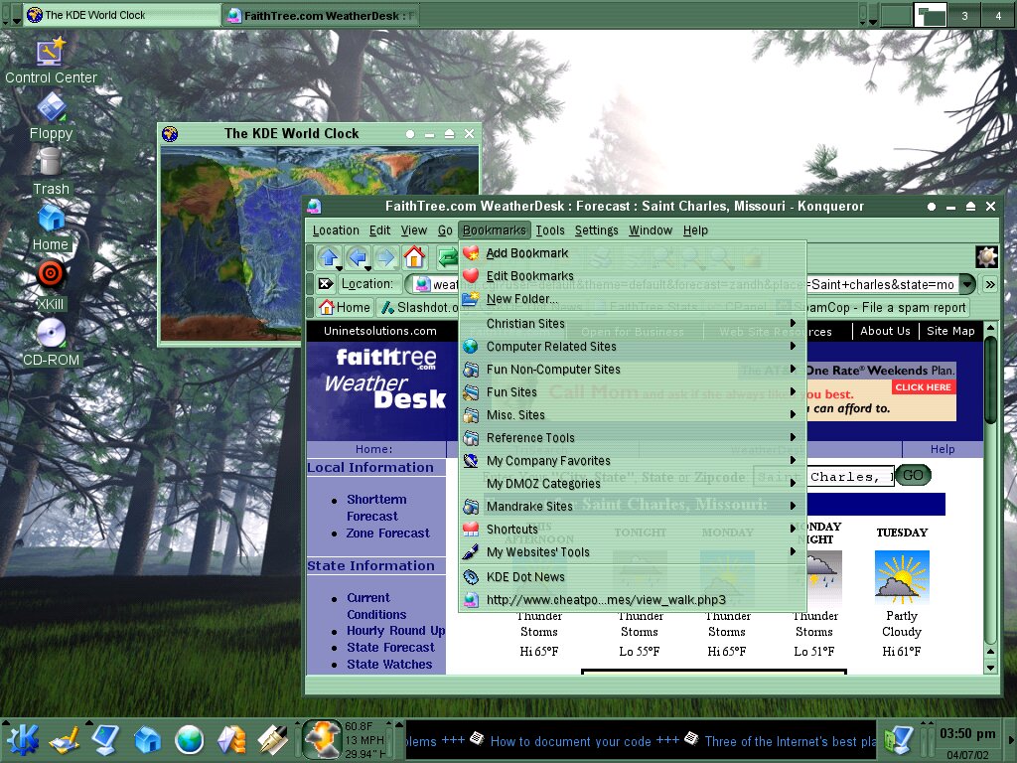Expand Computer Related Sites bookmark folder
Screen dimensions: 1017x763
633,347
